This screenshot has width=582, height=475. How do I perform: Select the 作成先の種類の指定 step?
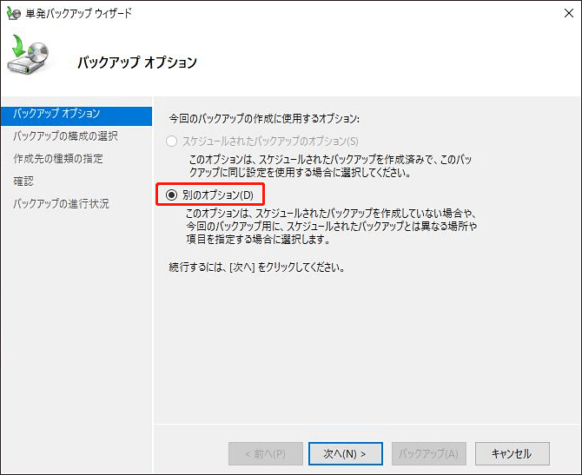tap(58, 159)
